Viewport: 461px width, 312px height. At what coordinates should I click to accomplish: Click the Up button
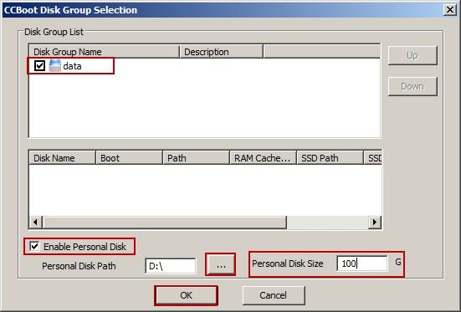click(x=412, y=55)
